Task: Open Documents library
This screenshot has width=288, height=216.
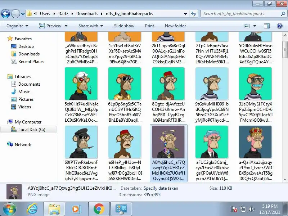Action: coord(29,84)
